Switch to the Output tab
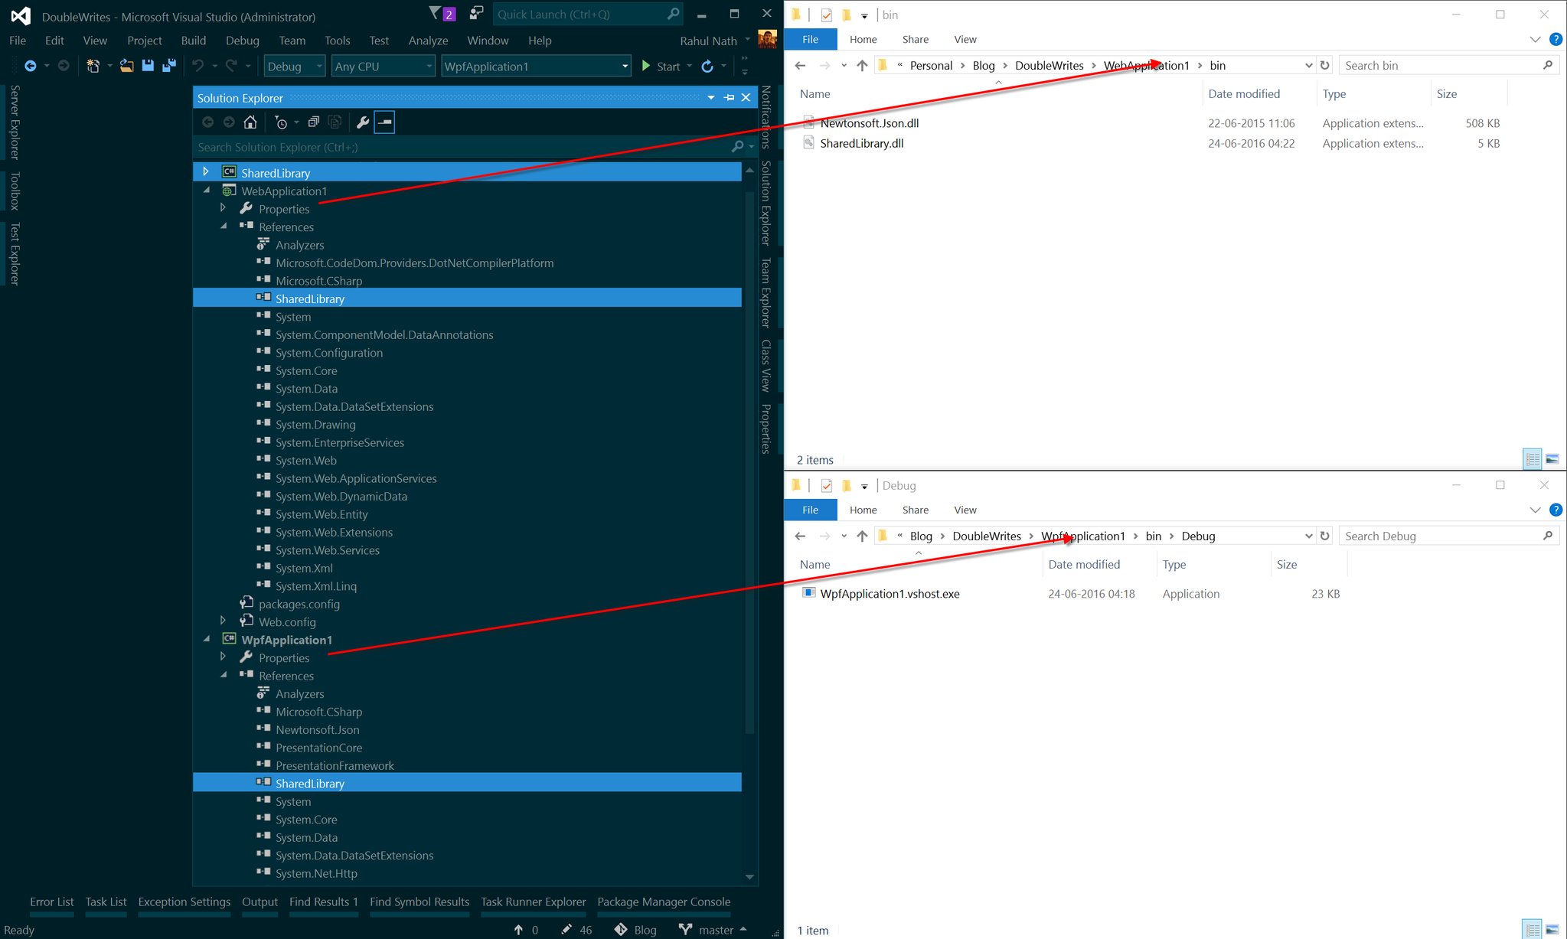This screenshot has height=939, width=1567. [x=260, y=902]
